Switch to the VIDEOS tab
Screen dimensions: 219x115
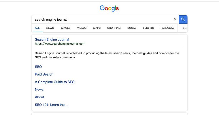point(82,28)
